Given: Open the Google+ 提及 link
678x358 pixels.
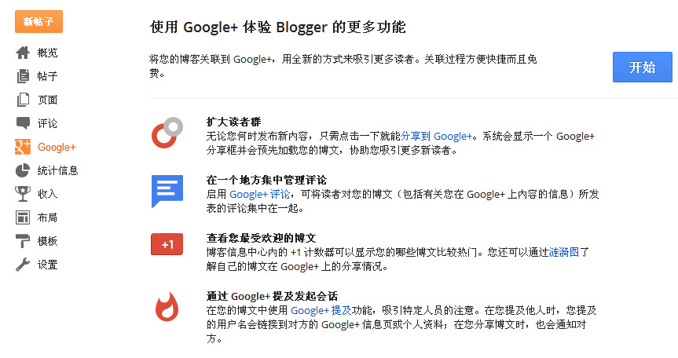Looking at the screenshot, I should click(321, 310).
